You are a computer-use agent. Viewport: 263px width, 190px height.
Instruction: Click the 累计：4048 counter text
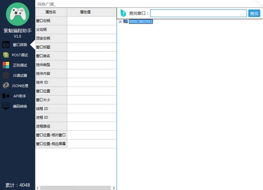click(18, 185)
